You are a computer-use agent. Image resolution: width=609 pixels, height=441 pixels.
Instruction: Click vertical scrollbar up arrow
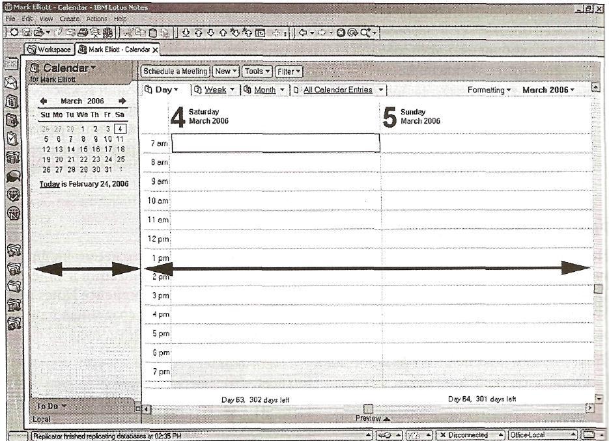[595, 87]
